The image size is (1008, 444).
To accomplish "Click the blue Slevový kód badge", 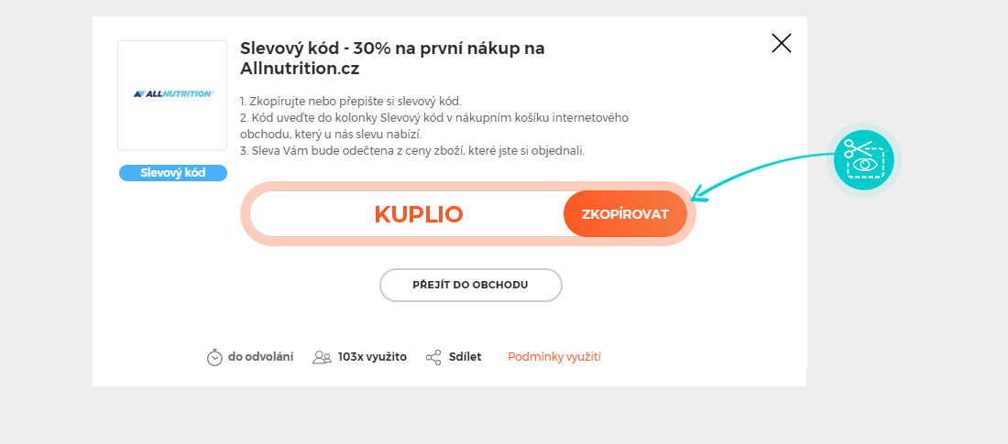I will pos(172,173).
